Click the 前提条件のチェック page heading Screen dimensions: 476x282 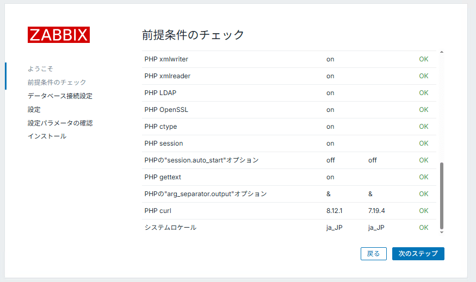coord(193,35)
